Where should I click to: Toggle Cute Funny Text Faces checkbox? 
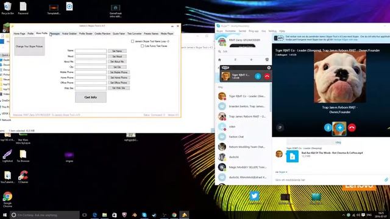pyautogui.click(x=142, y=46)
